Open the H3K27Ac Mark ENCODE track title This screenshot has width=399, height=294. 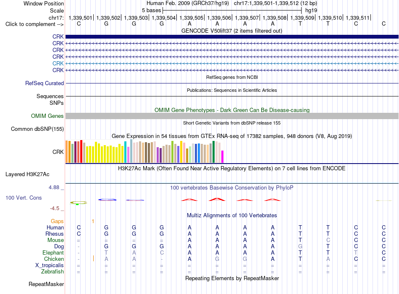click(232, 168)
